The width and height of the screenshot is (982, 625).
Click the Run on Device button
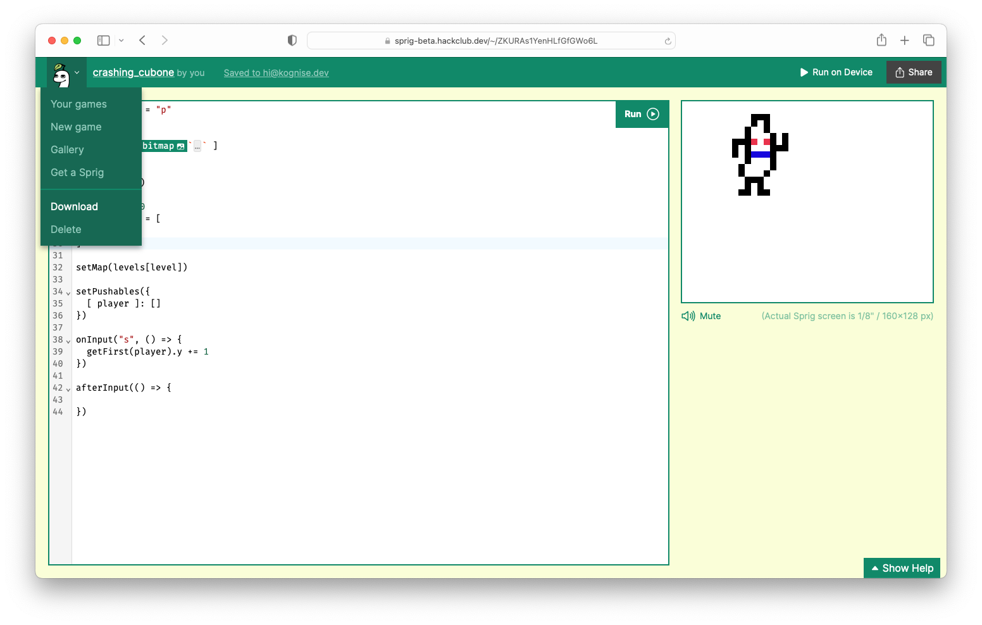[x=835, y=72]
